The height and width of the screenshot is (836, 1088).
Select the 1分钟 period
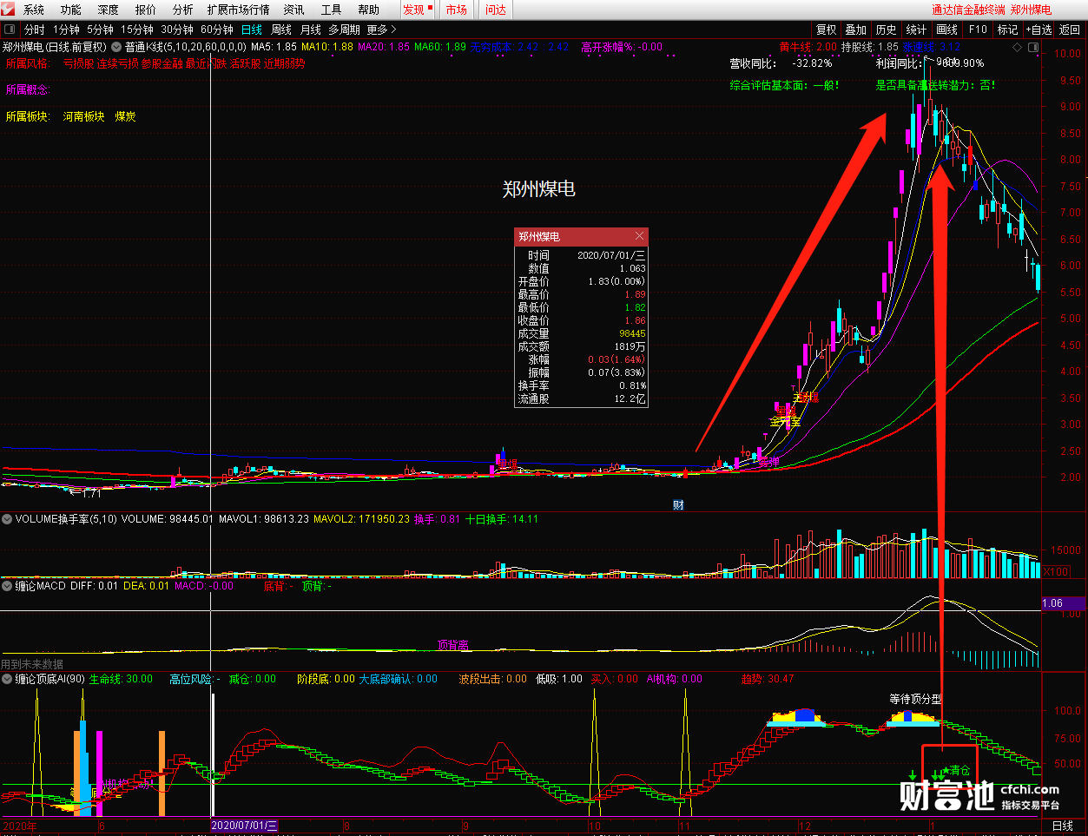pyautogui.click(x=66, y=30)
